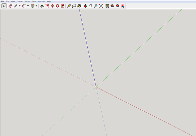Viewport: 196px width, 136px height.
Task: Expand the Line tool dropdown arrow
Action: coord(20,6)
